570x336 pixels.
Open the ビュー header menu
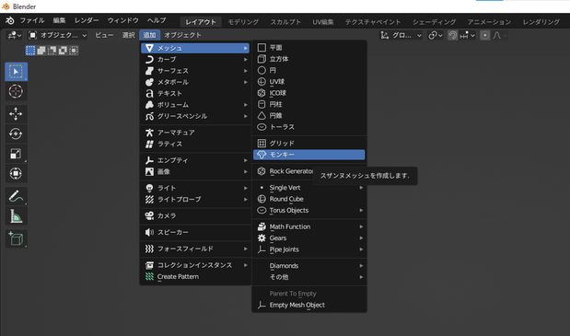point(104,35)
